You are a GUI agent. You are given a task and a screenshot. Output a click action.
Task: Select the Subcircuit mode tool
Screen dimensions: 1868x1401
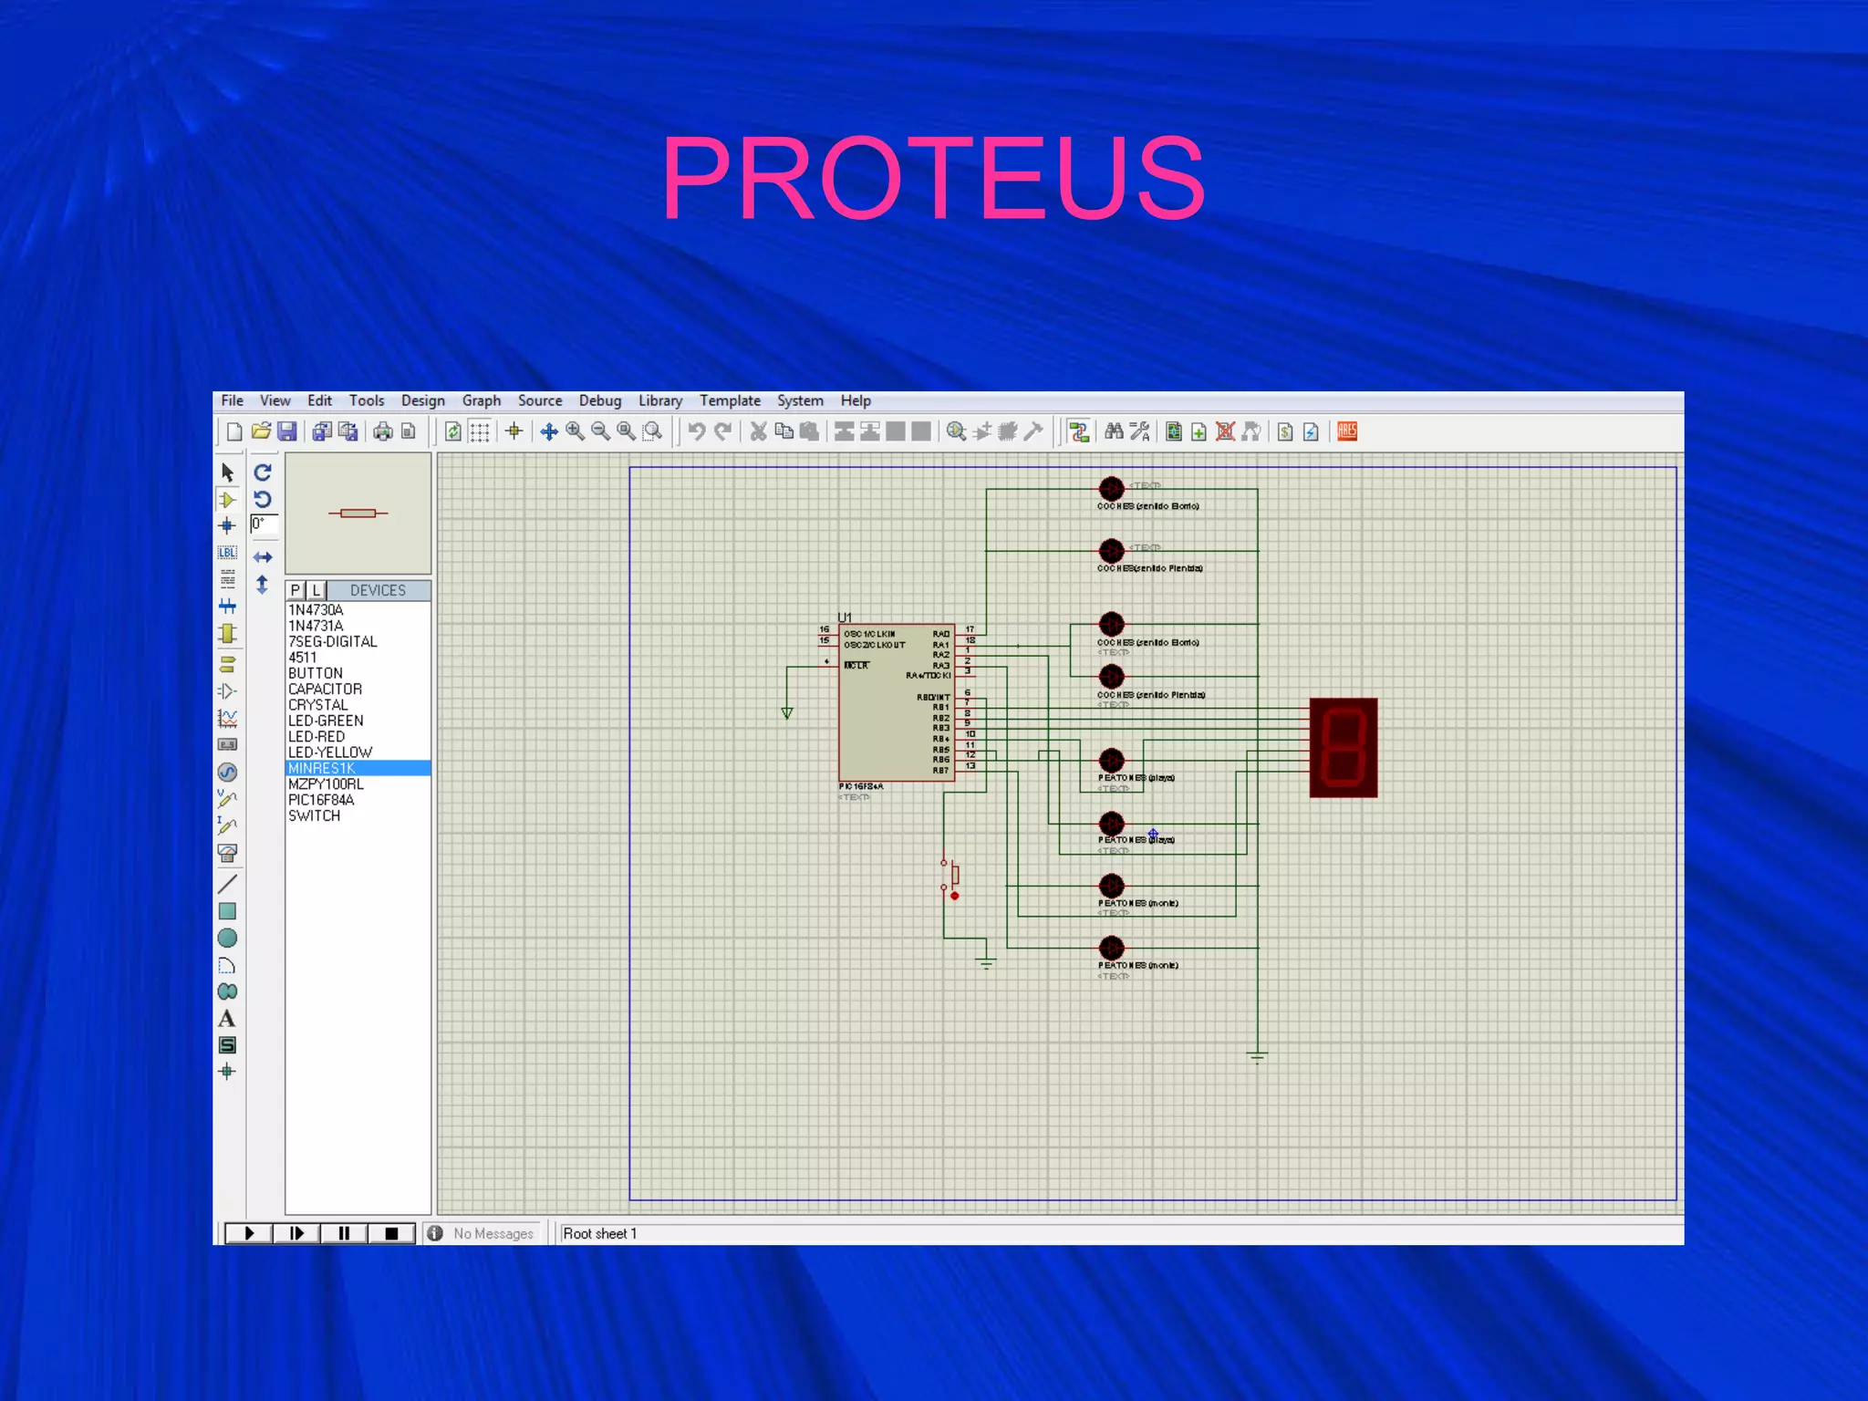(228, 633)
